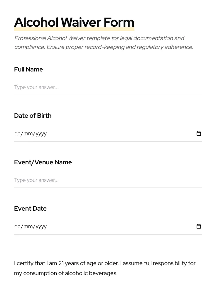Image resolution: width=216 pixels, height=300 pixels.
Task: Select the year segment in Date of Birth
Action: coord(41,134)
